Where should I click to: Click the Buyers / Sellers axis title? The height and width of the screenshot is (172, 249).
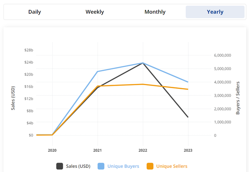(238, 98)
